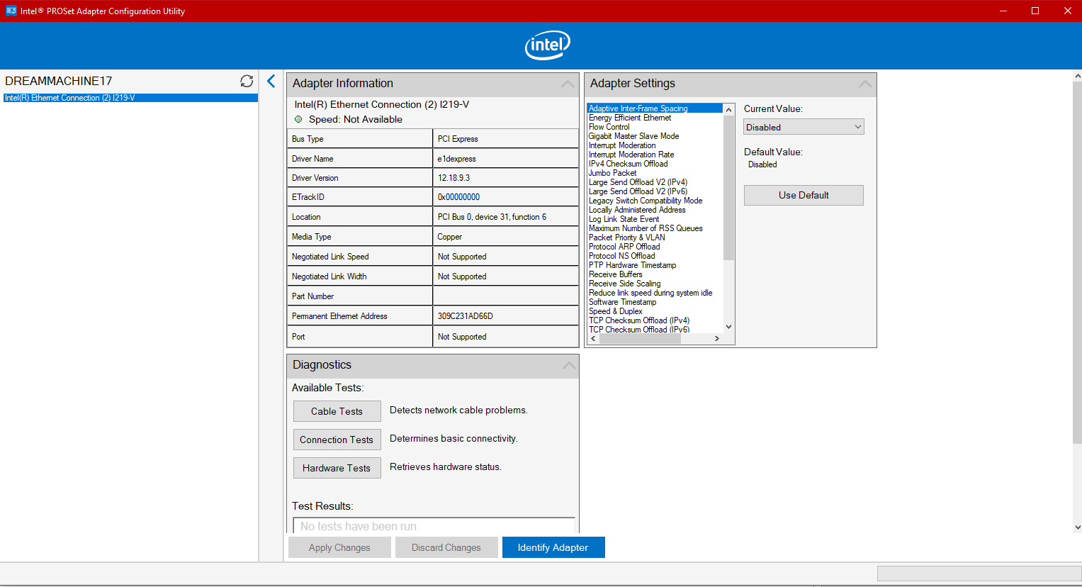Click the ETrackID value 0x00000000
Image resolution: width=1082 pixels, height=587 pixels.
458,197
